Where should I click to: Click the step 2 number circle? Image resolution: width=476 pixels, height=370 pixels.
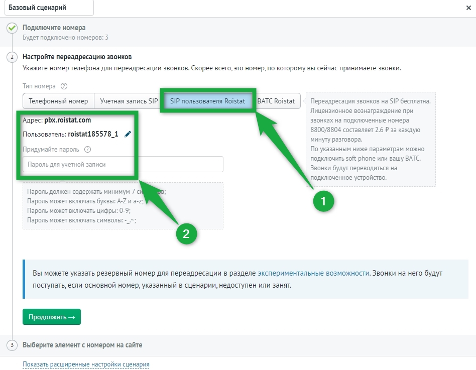pos(12,57)
